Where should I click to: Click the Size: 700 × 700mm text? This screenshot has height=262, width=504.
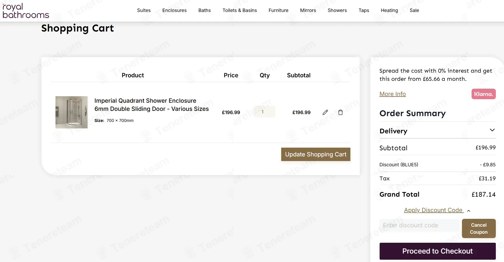click(114, 120)
